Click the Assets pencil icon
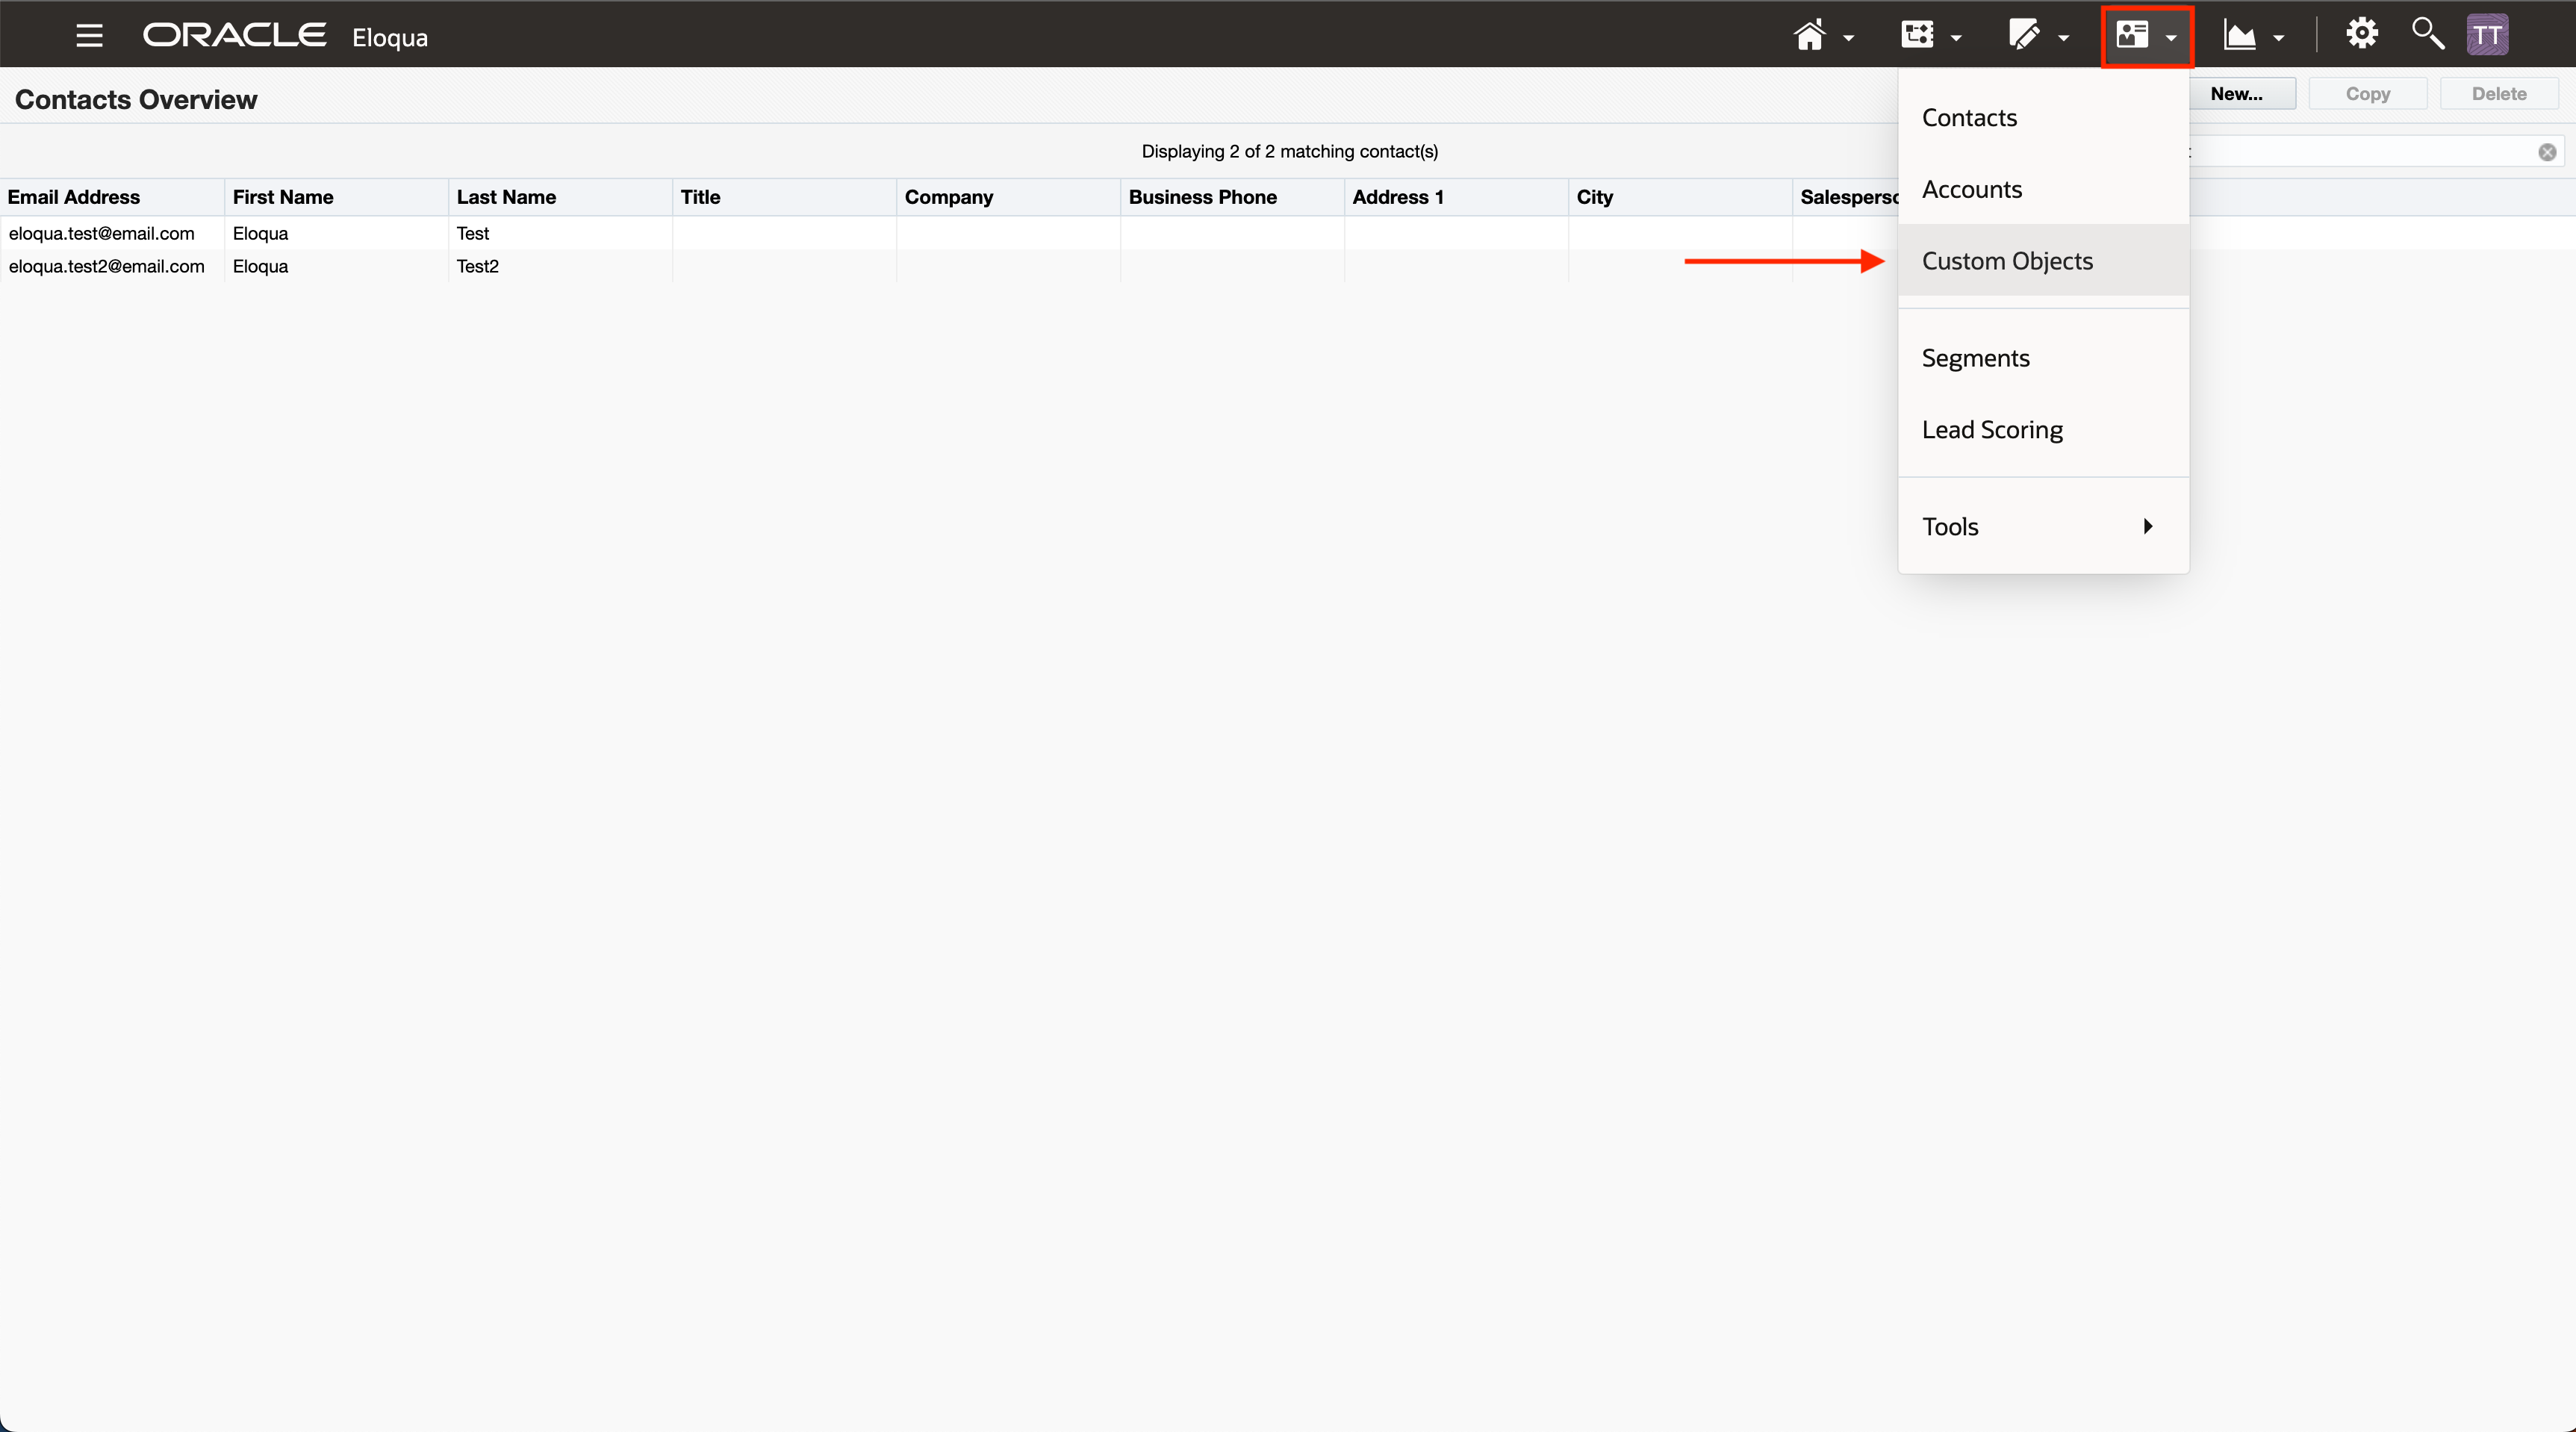Image resolution: width=2576 pixels, height=1432 pixels. click(2024, 35)
